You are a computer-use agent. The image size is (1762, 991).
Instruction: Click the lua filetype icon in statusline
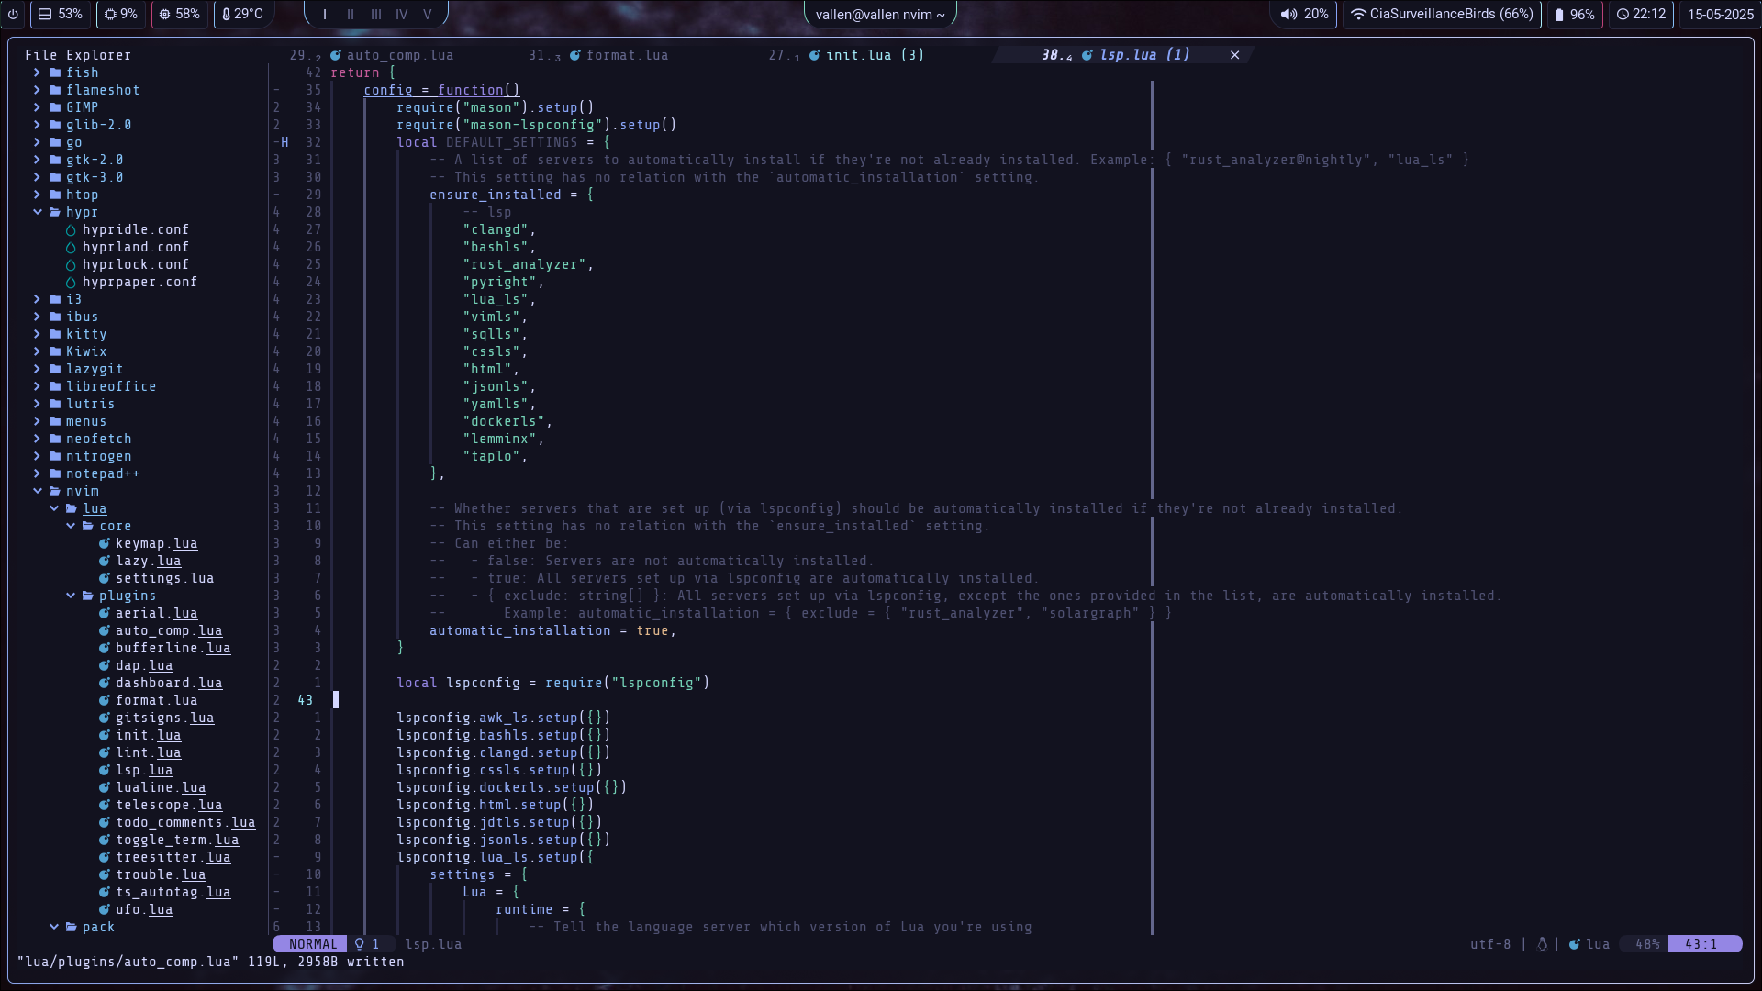click(x=1575, y=944)
